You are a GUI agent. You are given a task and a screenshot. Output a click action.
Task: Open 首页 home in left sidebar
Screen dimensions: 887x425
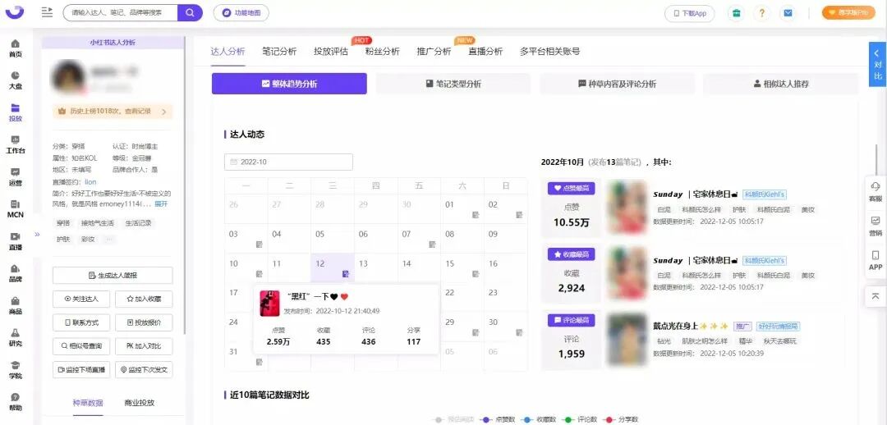pyautogui.click(x=16, y=48)
